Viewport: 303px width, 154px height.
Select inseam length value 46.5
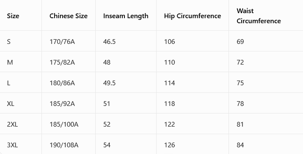click(x=109, y=42)
